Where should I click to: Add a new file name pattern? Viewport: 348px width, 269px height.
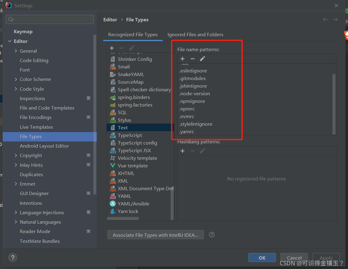pos(183,59)
